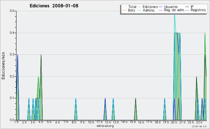
Task: Click the Ediciones/min y-axis label
Action: pos(3,66)
